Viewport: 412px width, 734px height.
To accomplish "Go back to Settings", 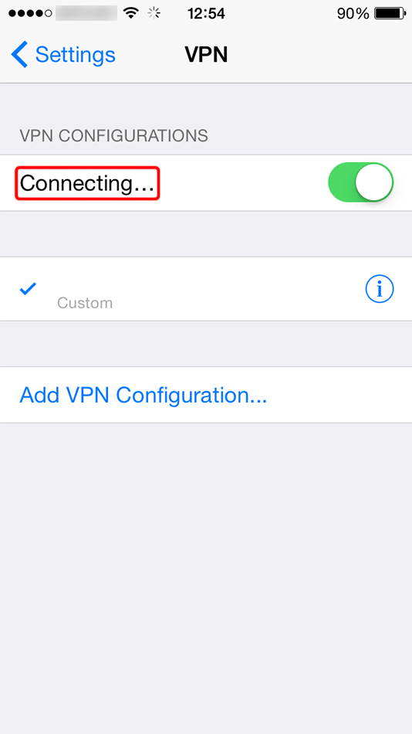I will pyautogui.click(x=63, y=54).
